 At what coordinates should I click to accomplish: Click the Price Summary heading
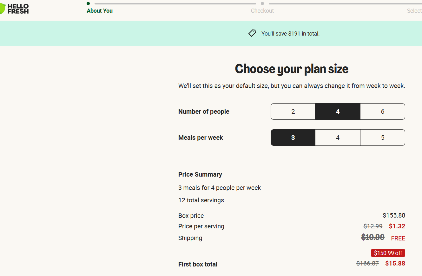(200, 174)
